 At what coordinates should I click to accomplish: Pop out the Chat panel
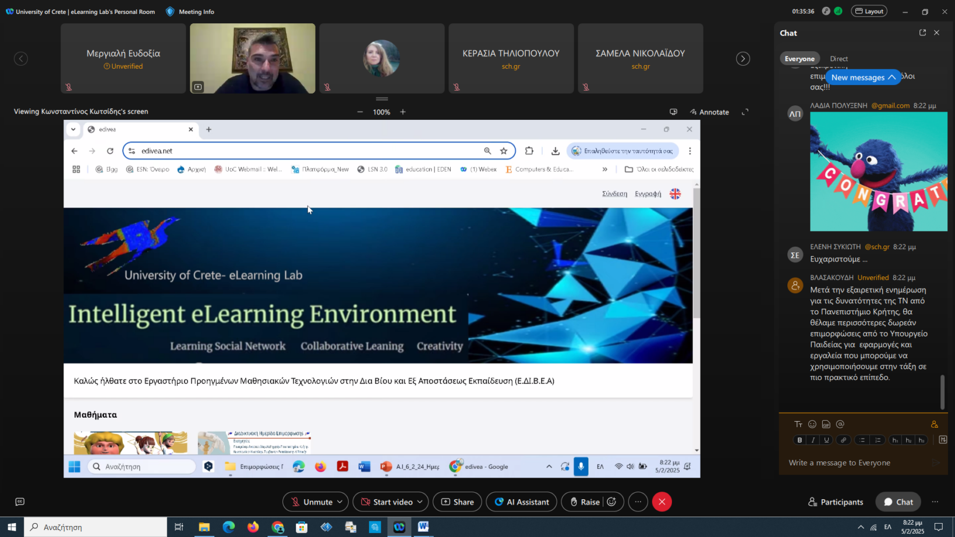pos(922,33)
